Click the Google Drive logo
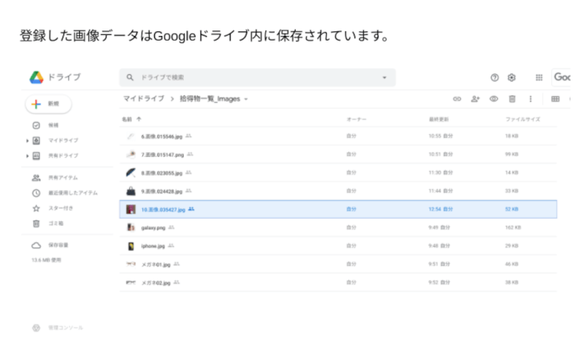This screenshot has width=587, height=342. (x=36, y=77)
